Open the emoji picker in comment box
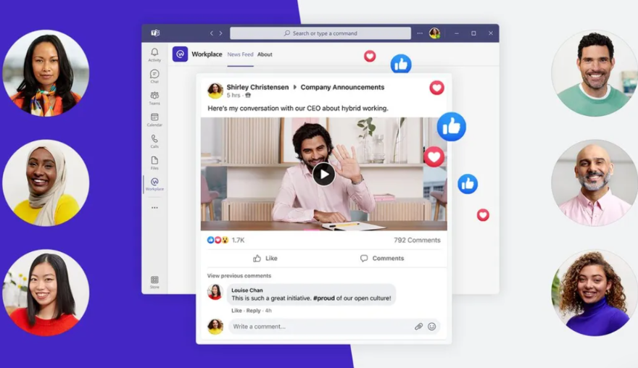 [x=431, y=327]
